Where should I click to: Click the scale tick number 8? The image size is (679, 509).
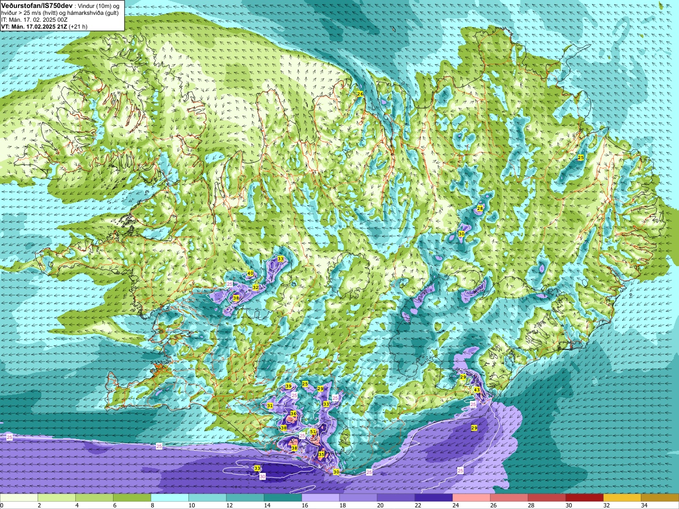(152, 505)
